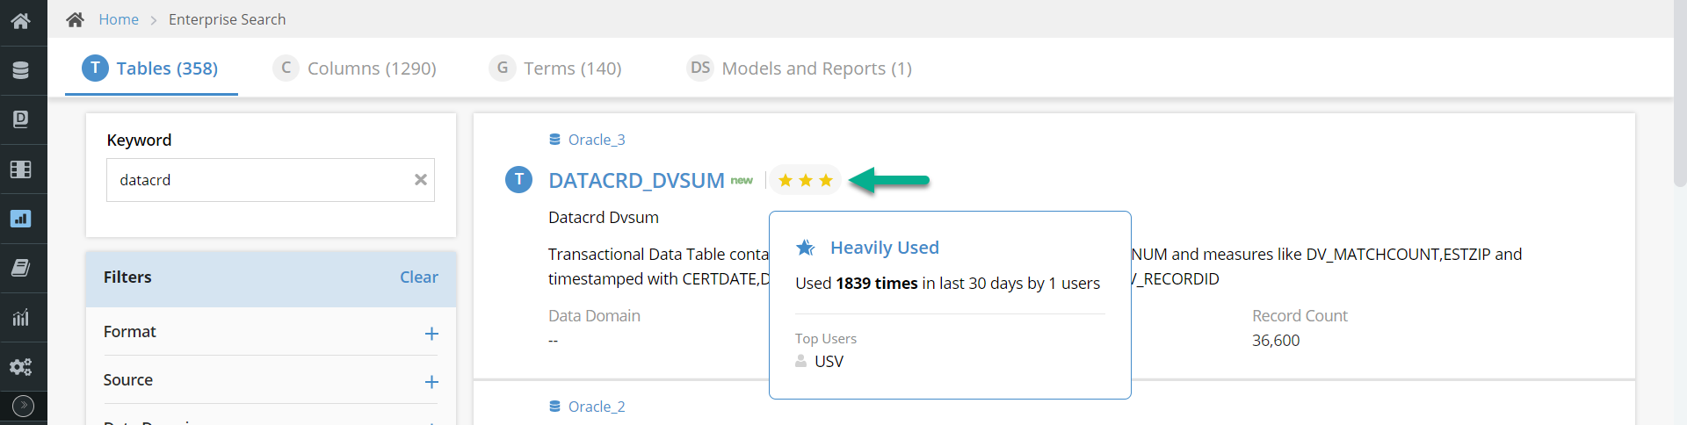Click the user icon beside USV
Screen dimensions: 1687x425
click(801, 361)
